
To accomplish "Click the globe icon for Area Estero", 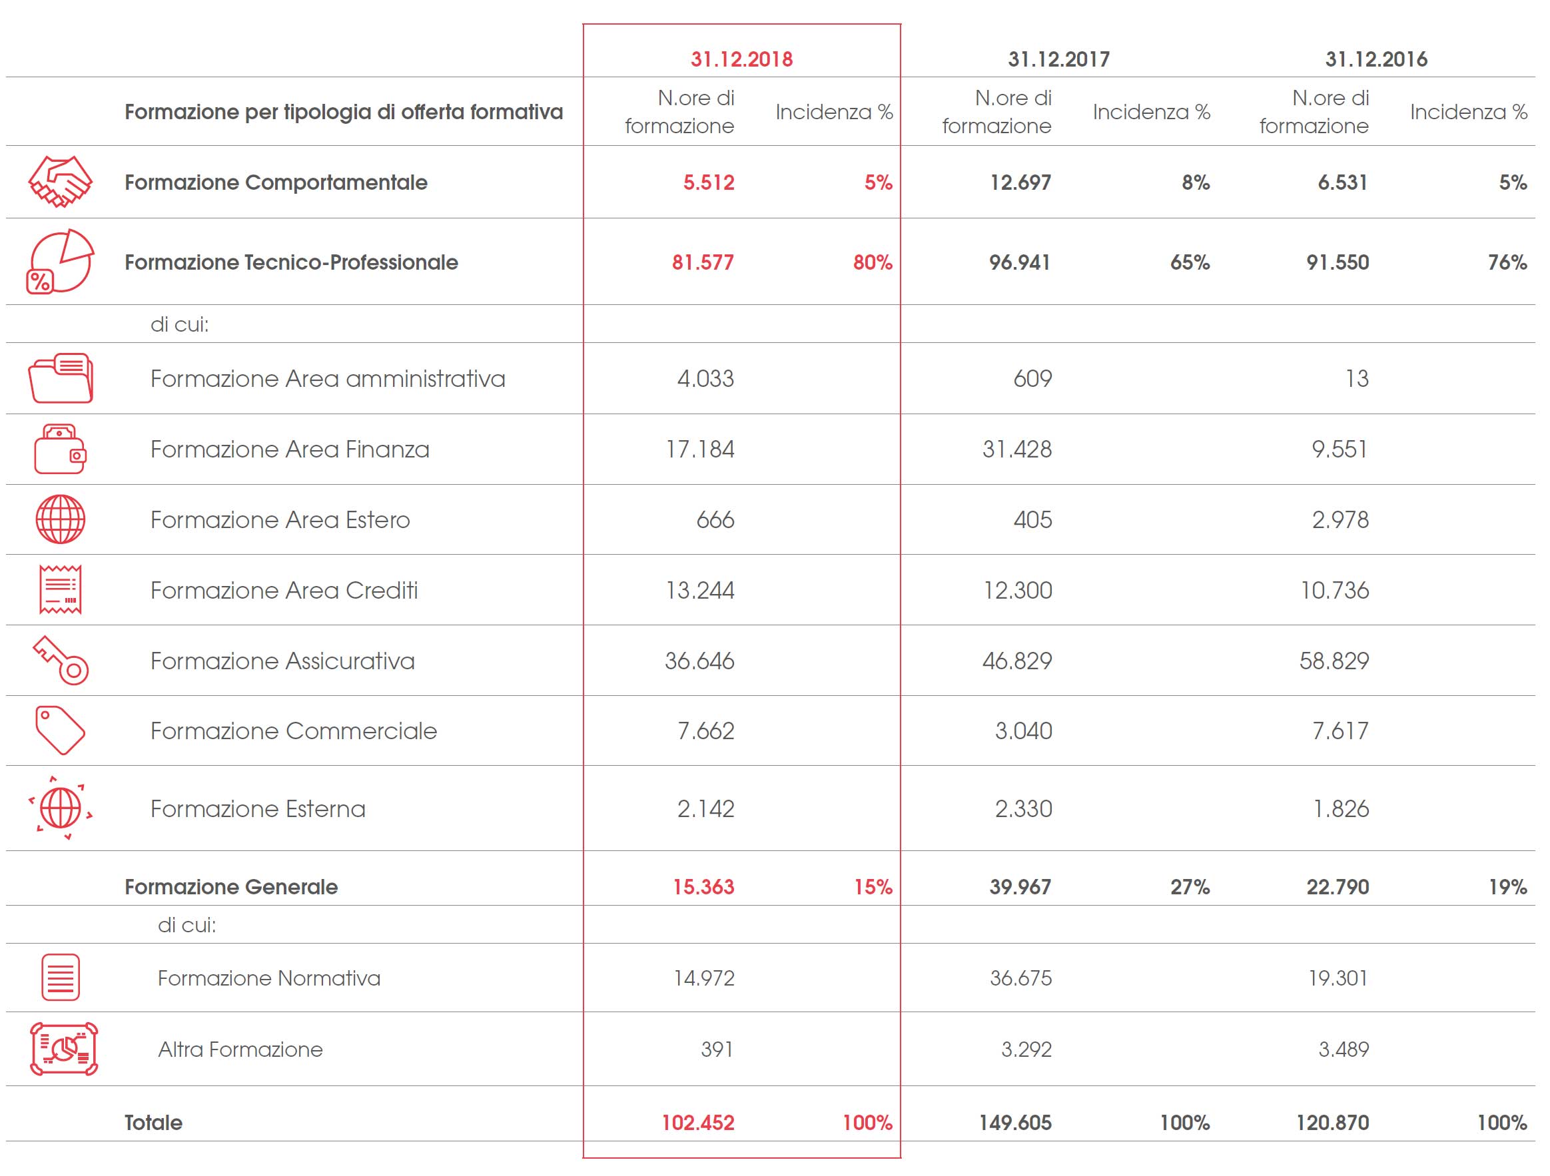I will click(x=60, y=519).
